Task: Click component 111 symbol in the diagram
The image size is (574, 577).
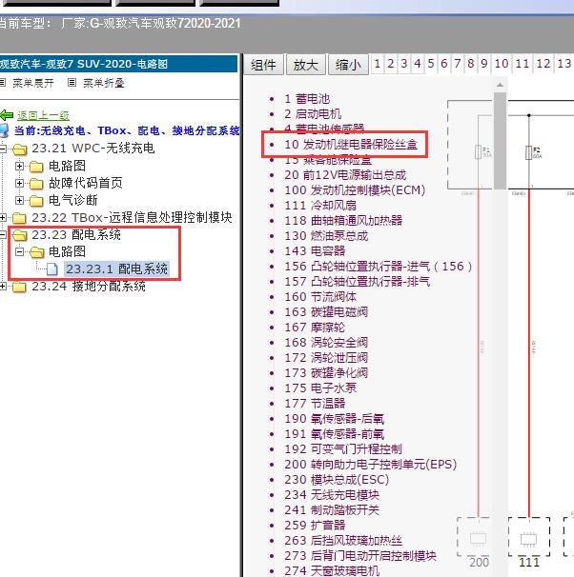Action: click(528, 540)
